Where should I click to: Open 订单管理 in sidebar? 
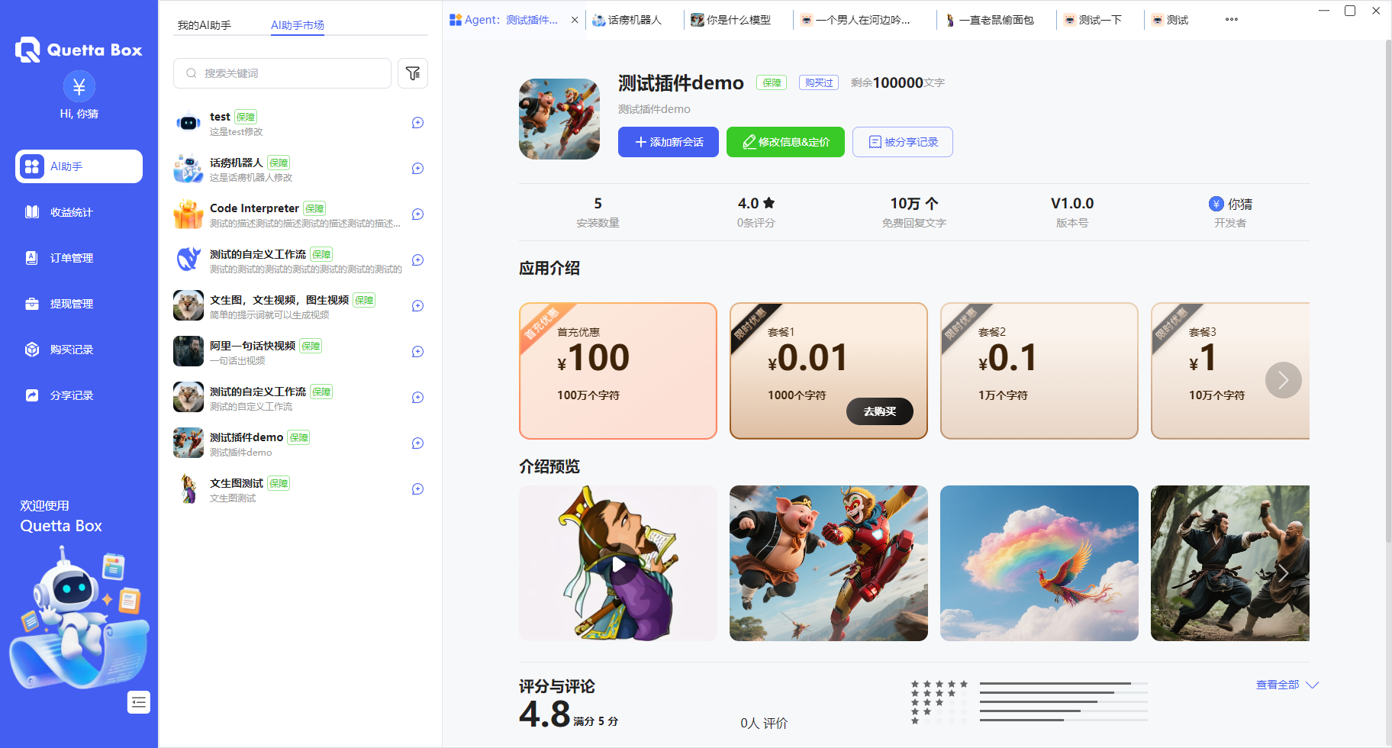tap(79, 258)
